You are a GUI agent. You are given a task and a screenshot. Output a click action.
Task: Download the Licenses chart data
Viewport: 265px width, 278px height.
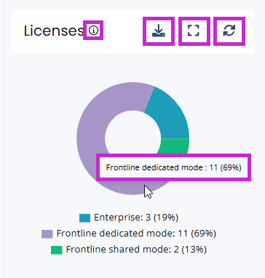159,31
